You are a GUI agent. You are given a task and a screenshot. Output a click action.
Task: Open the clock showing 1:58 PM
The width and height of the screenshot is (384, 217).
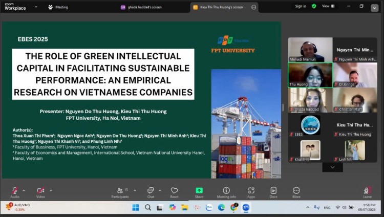(367, 207)
